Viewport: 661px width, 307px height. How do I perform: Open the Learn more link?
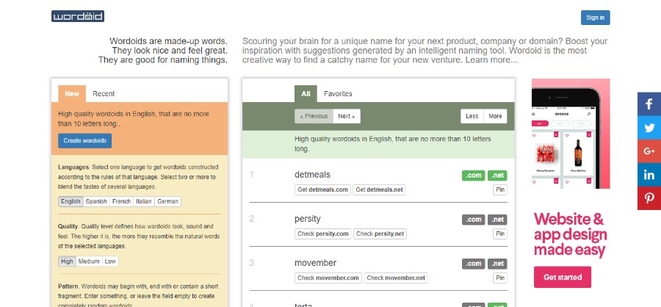(x=491, y=60)
